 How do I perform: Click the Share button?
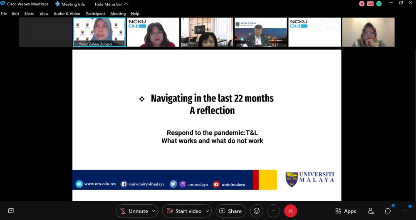pos(230,211)
